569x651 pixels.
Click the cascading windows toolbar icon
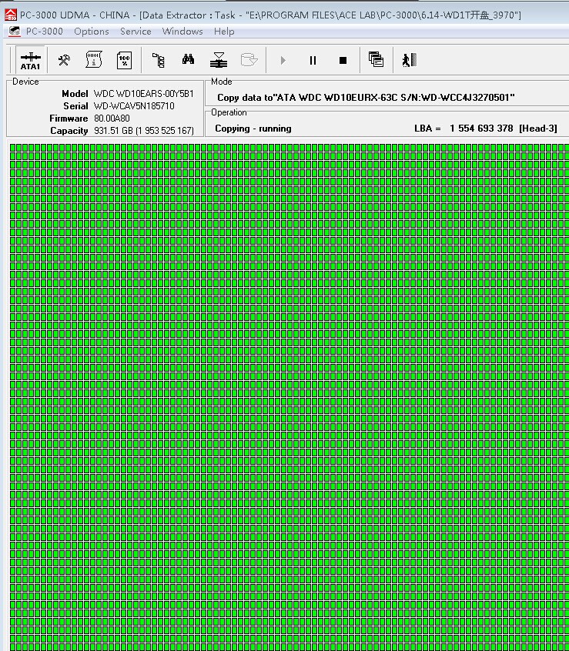pyautogui.click(x=376, y=60)
